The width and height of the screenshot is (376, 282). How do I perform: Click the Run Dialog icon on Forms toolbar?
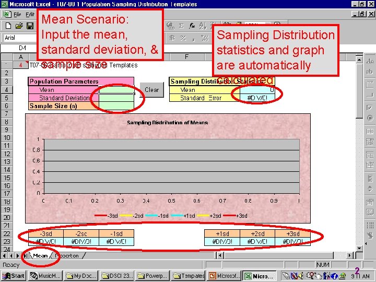[x=370, y=236]
